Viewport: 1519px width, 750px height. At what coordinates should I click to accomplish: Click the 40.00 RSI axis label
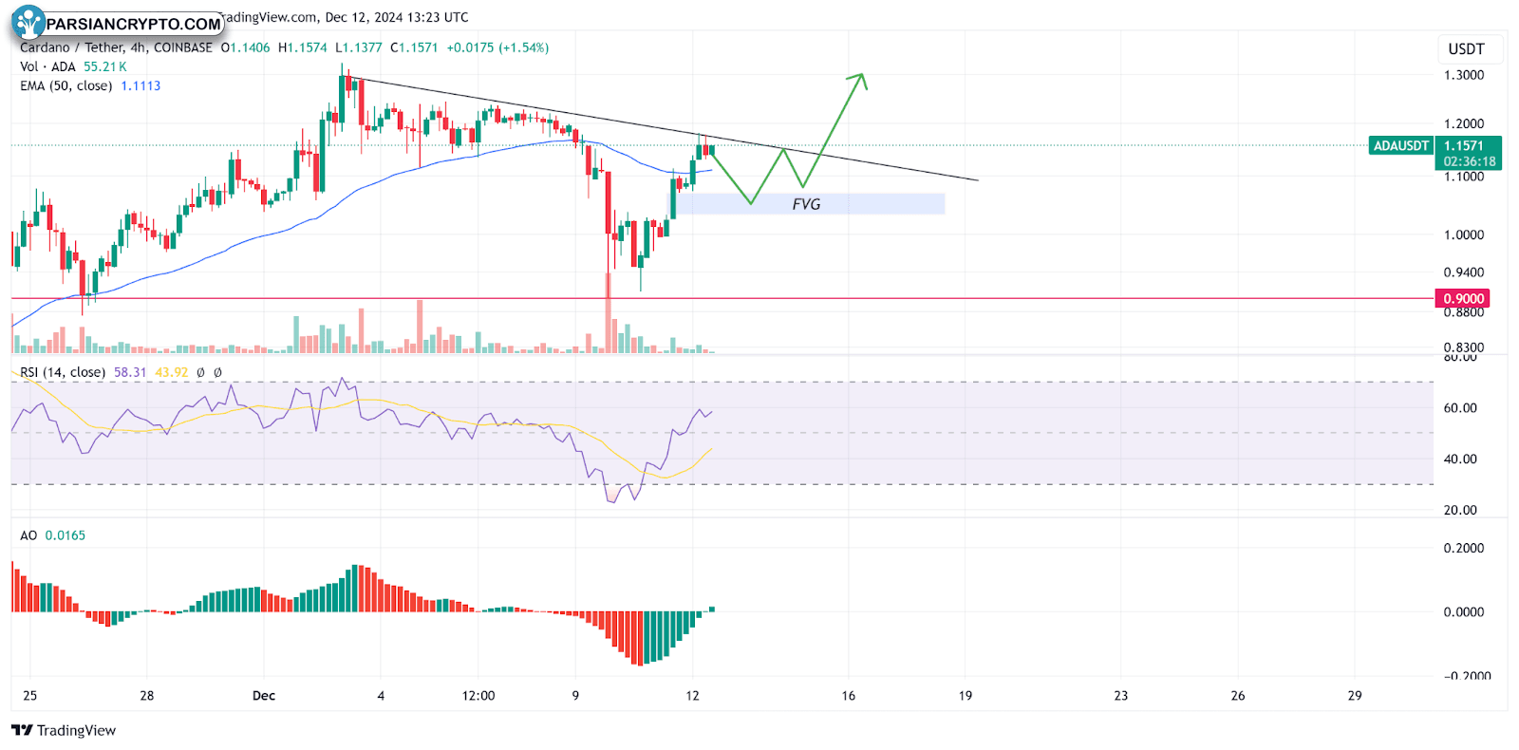pyautogui.click(x=1460, y=459)
